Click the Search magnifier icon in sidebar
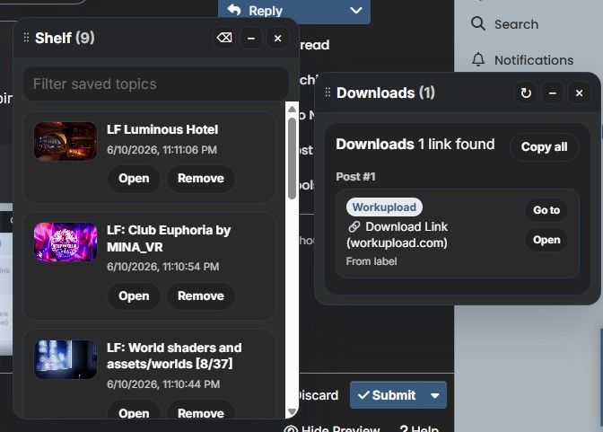The image size is (603, 432). tap(478, 24)
